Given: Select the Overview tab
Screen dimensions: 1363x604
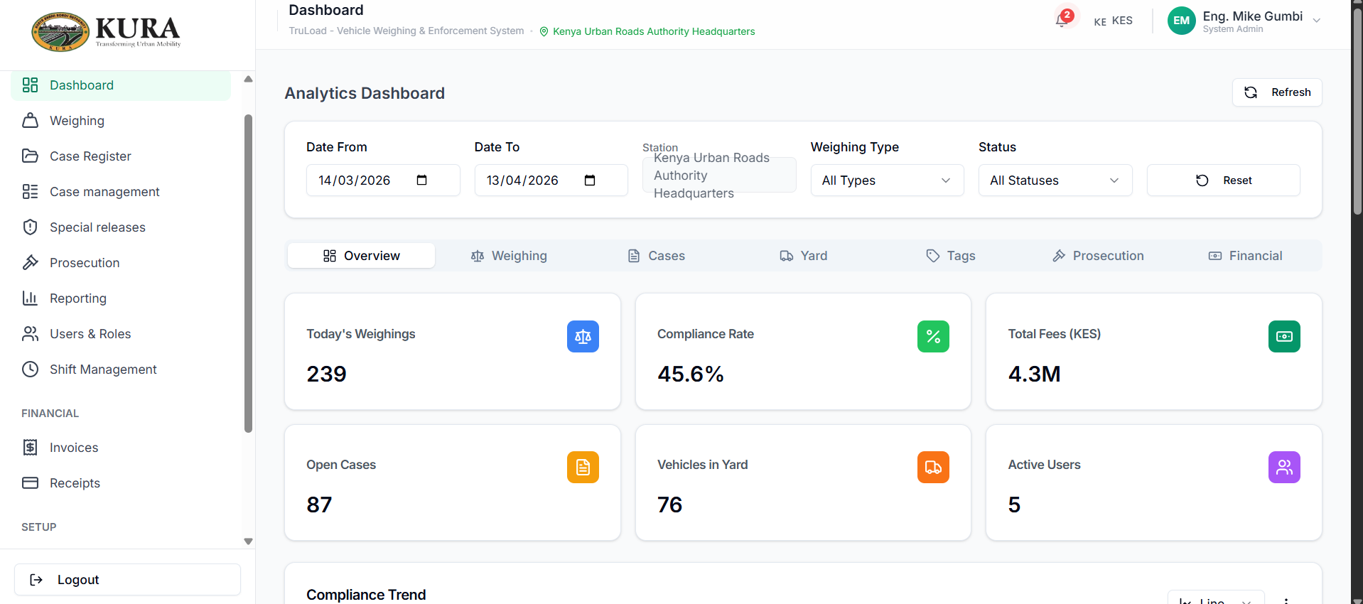Looking at the screenshot, I should [x=361, y=256].
